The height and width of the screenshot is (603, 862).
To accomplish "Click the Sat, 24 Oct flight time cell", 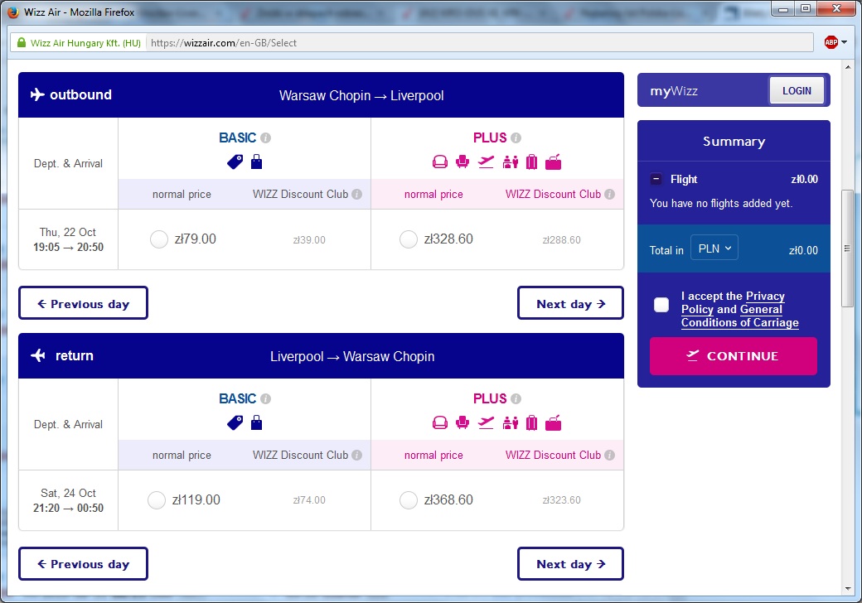I will click(x=68, y=500).
